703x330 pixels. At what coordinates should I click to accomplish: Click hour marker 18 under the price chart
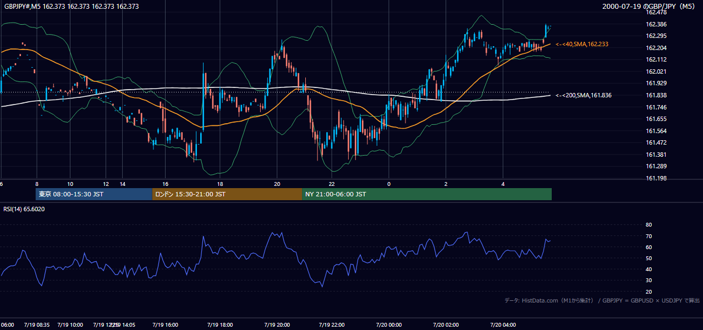[x=219, y=184]
